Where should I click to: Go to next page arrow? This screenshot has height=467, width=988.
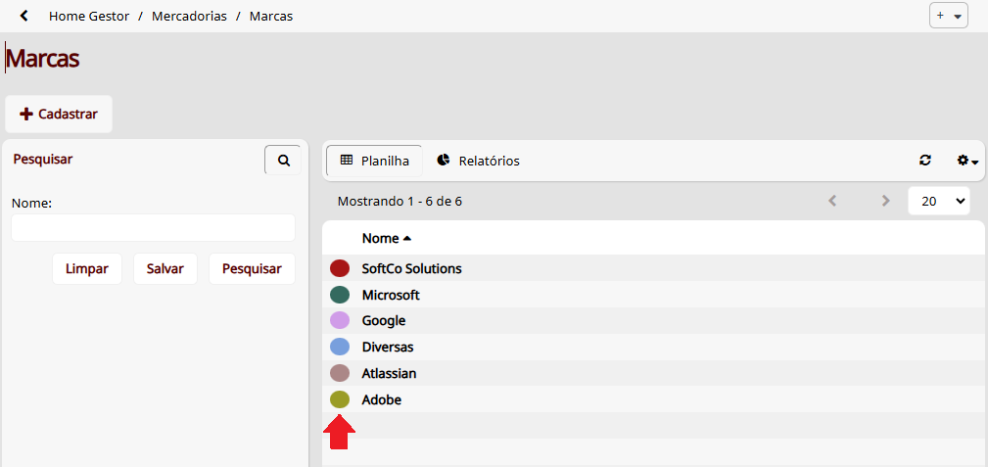[x=886, y=201]
